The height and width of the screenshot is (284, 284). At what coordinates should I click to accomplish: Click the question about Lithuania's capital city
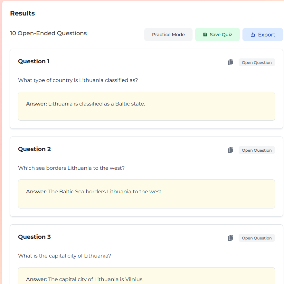pyautogui.click(x=64, y=256)
